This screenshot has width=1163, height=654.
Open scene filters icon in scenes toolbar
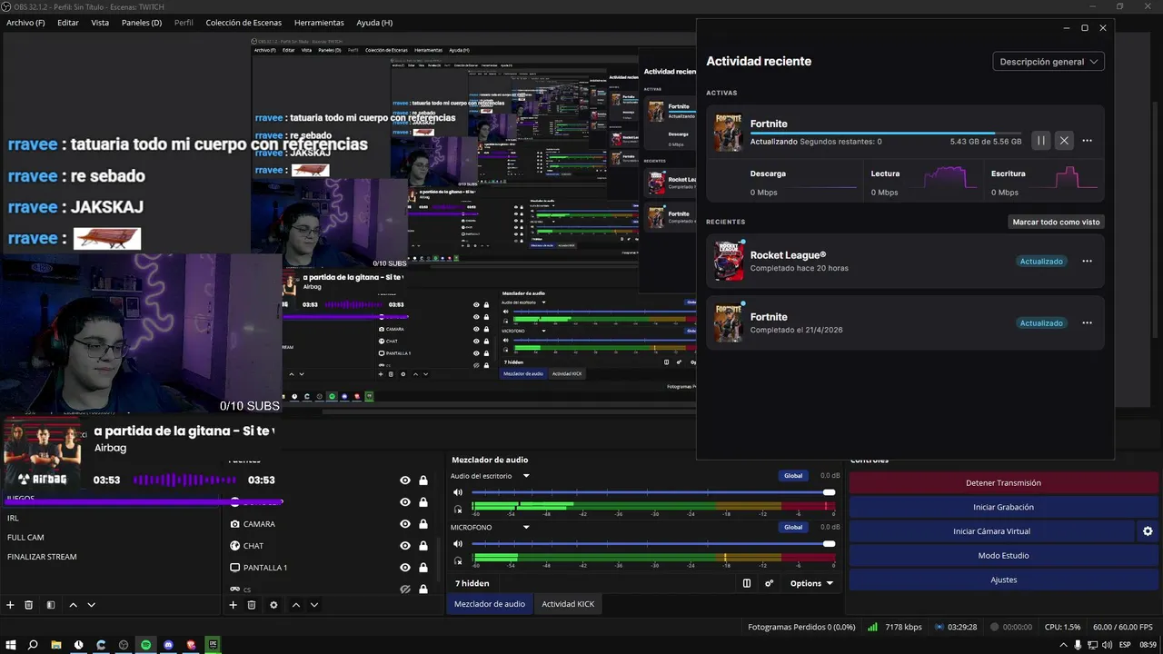coord(51,605)
